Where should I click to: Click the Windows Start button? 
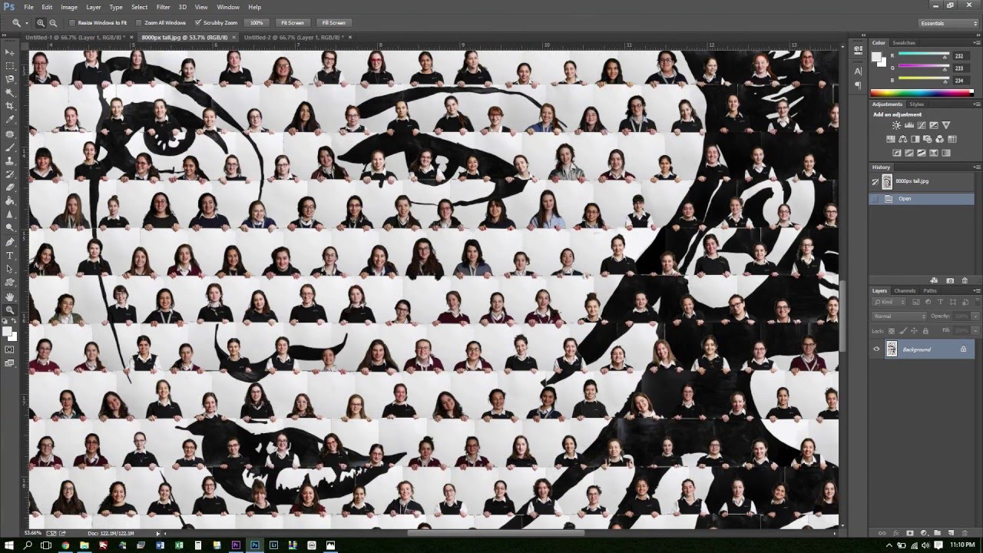click(x=8, y=545)
